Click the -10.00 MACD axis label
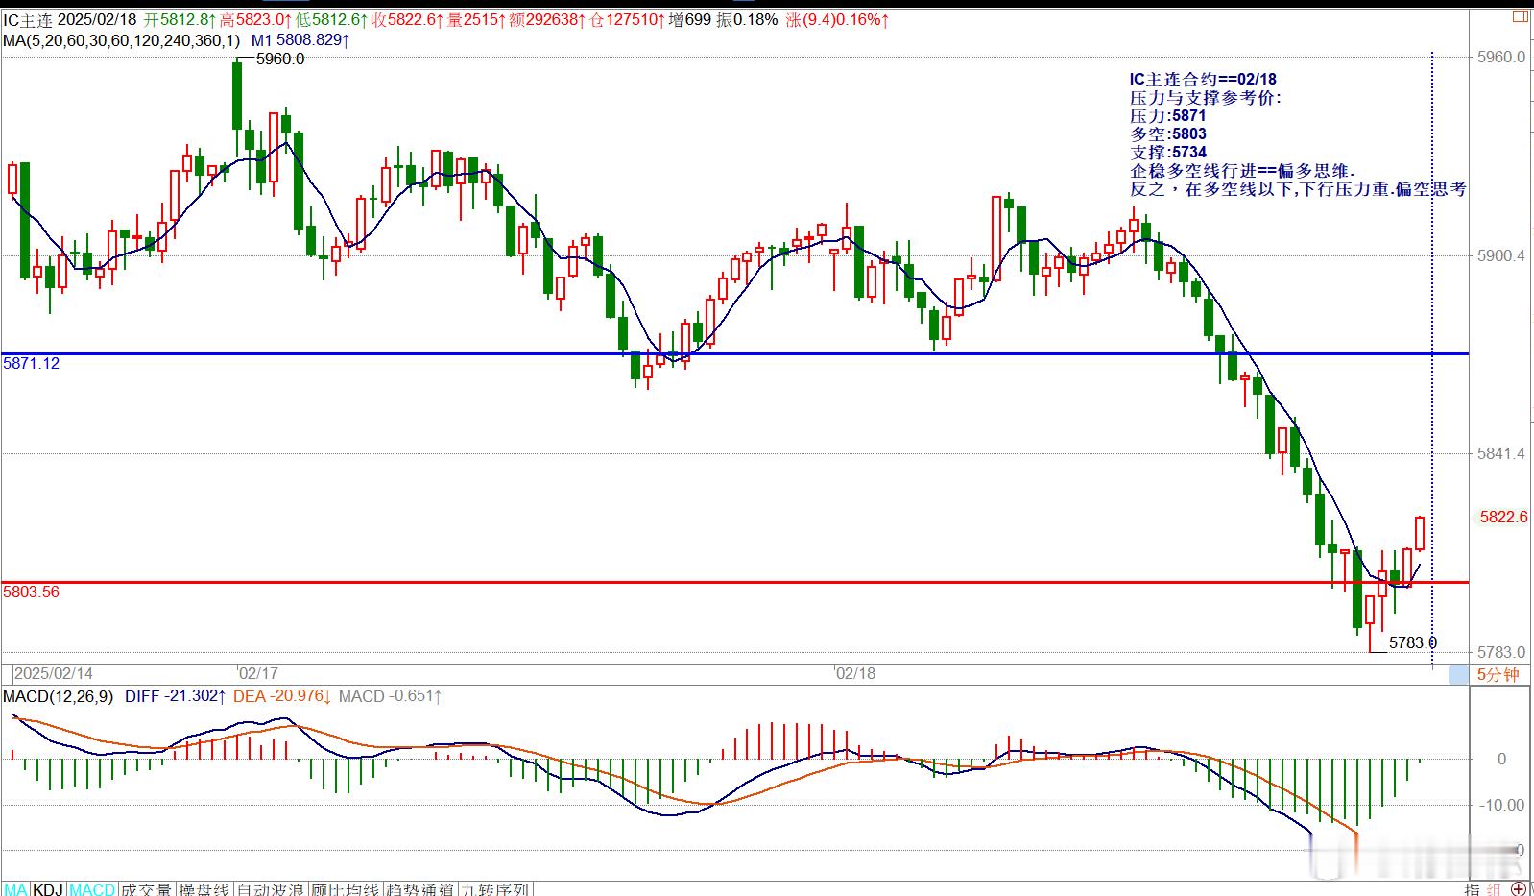This screenshot has height=896, width=1534. click(x=1504, y=805)
